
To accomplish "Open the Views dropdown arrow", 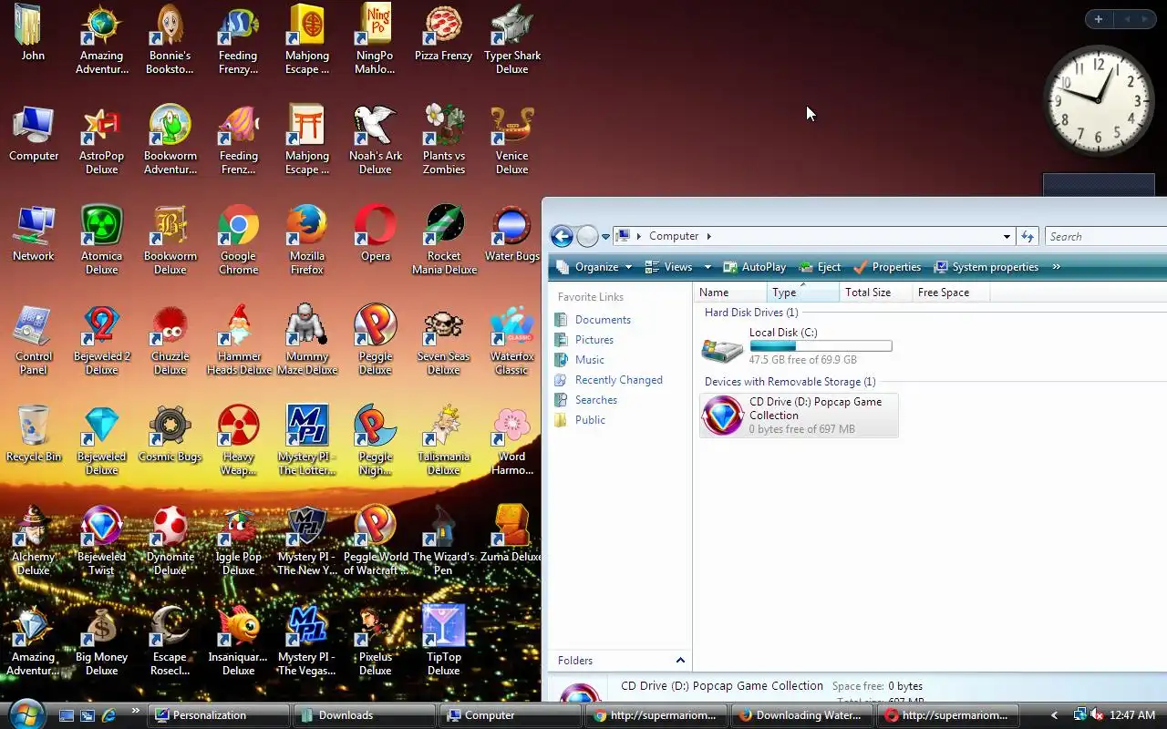I will (707, 267).
